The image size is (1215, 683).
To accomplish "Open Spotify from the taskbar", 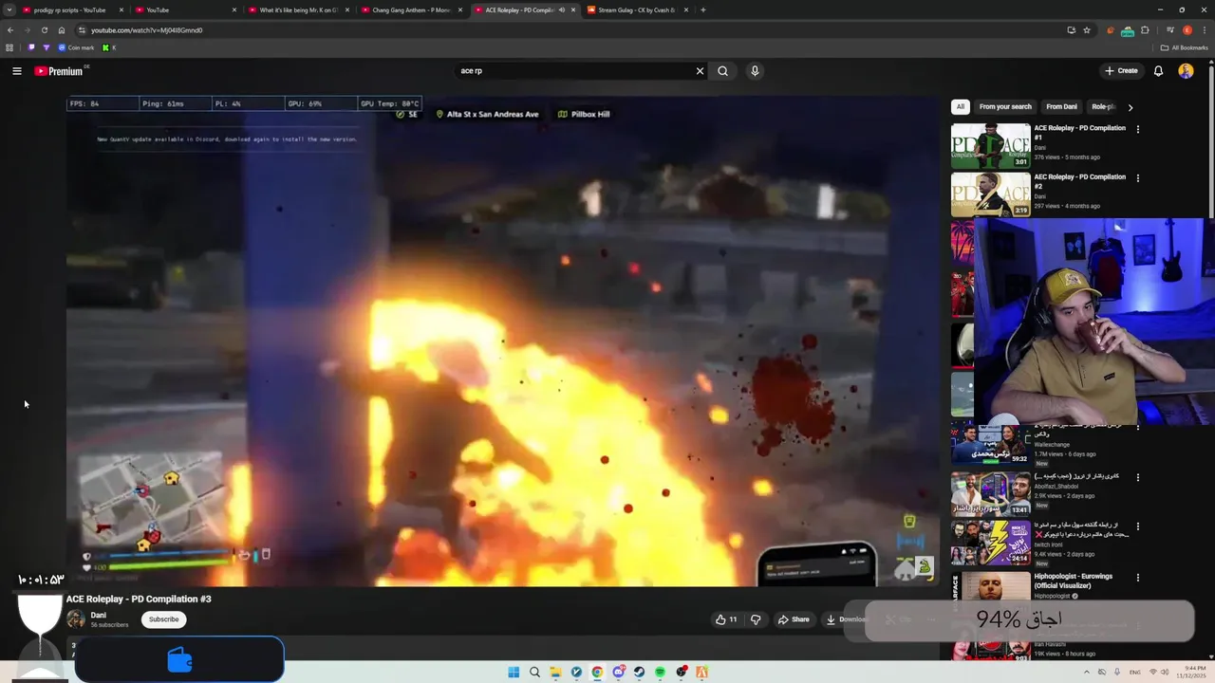I will click(x=660, y=673).
